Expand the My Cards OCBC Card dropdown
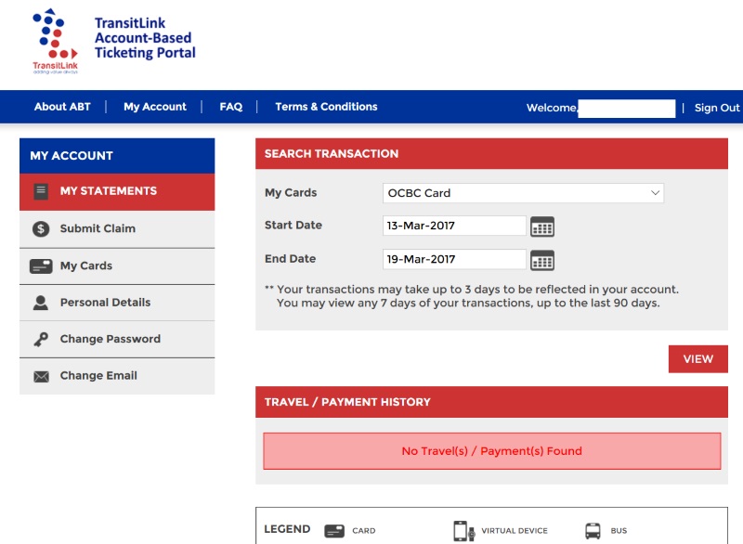Image resolution: width=743 pixels, height=544 pixels. (523, 193)
